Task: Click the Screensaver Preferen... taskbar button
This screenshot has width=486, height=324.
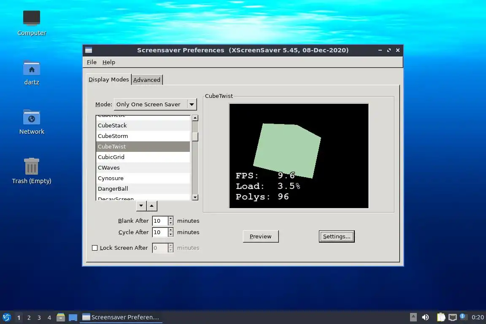Action: (121, 317)
